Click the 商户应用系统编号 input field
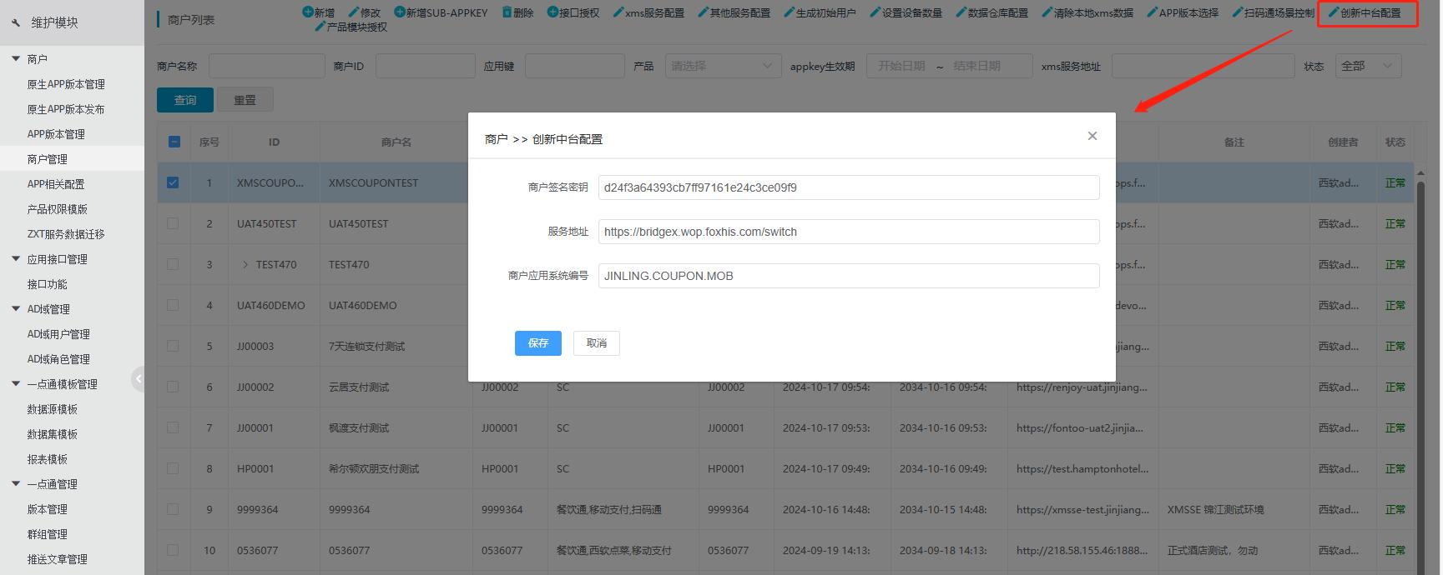 849,276
